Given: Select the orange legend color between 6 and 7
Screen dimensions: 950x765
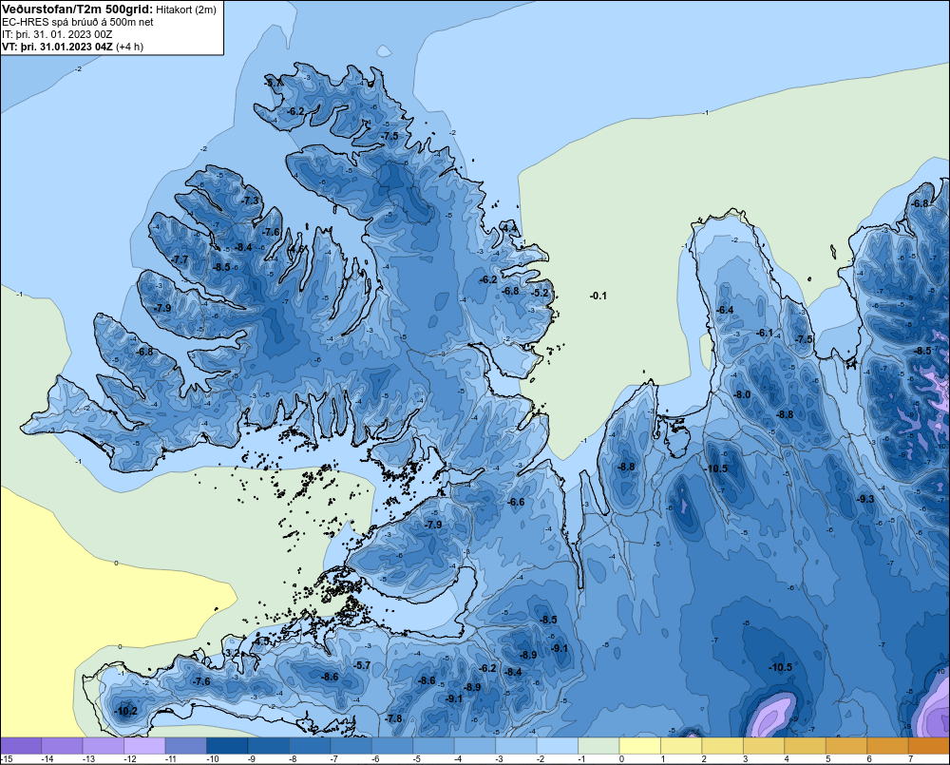Looking at the screenshot, I should (x=887, y=746).
